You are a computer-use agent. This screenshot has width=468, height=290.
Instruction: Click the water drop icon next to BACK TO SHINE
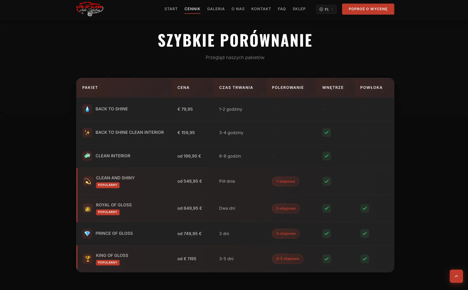[x=87, y=109]
